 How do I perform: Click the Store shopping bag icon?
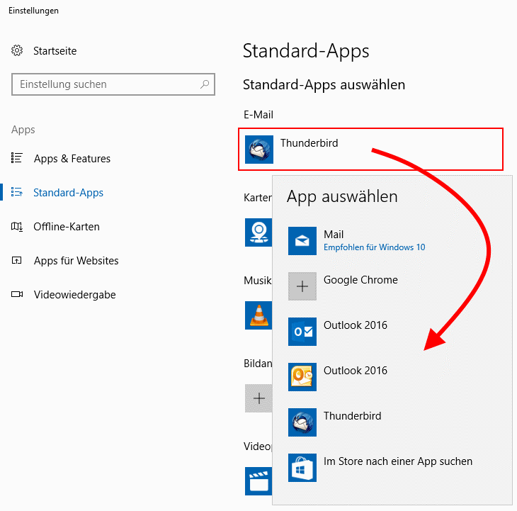coord(302,468)
